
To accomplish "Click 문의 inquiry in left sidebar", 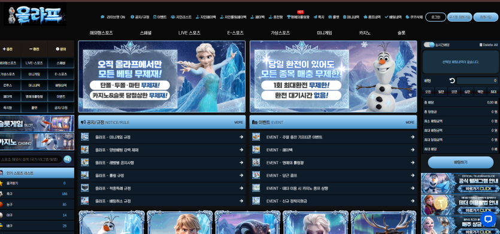I will (x=60, y=49).
